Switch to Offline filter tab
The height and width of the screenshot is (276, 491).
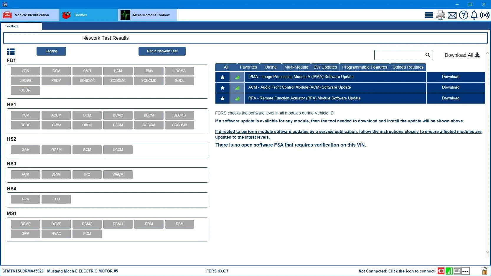point(271,67)
